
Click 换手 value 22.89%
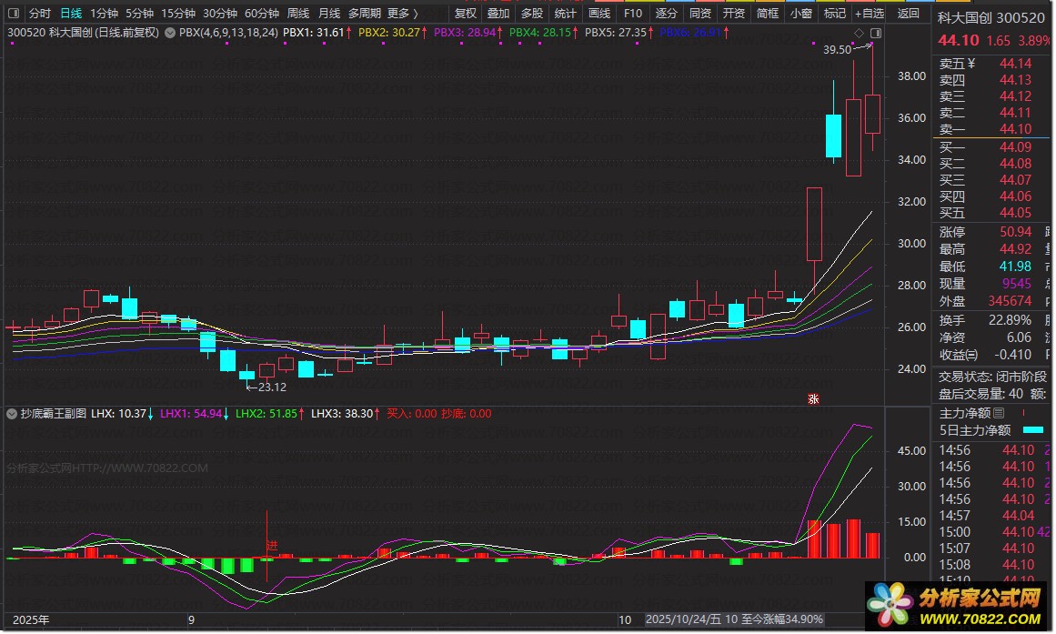[x=1011, y=320]
